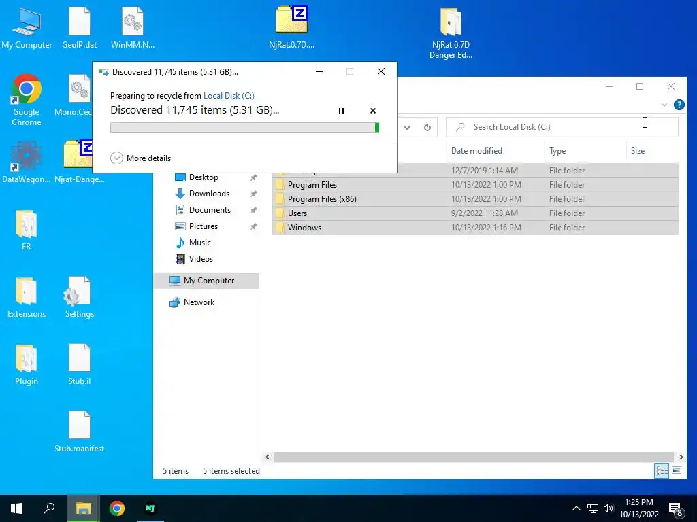Image resolution: width=697 pixels, height=522 pixels.
Task: Select WinMM.N... file icon on desktop
Action: [x=133, y=29]
